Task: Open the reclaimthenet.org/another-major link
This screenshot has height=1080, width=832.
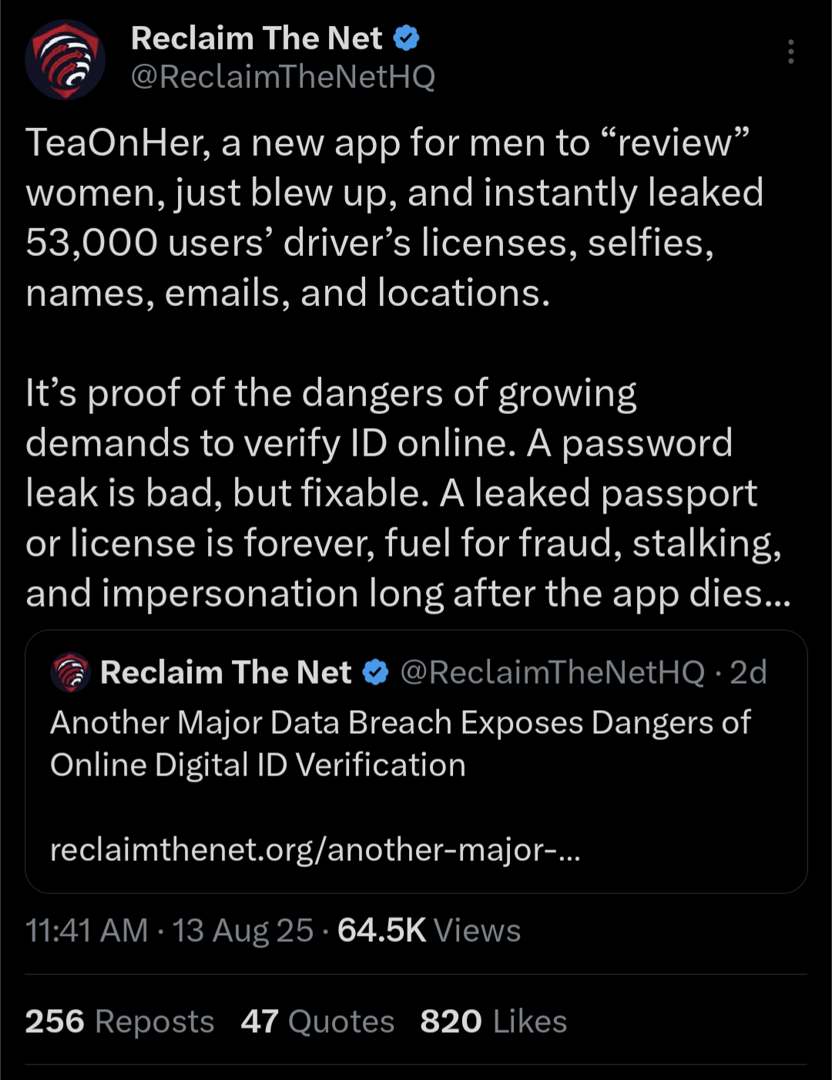Action: pyautogui.click(x=315, y=850)
